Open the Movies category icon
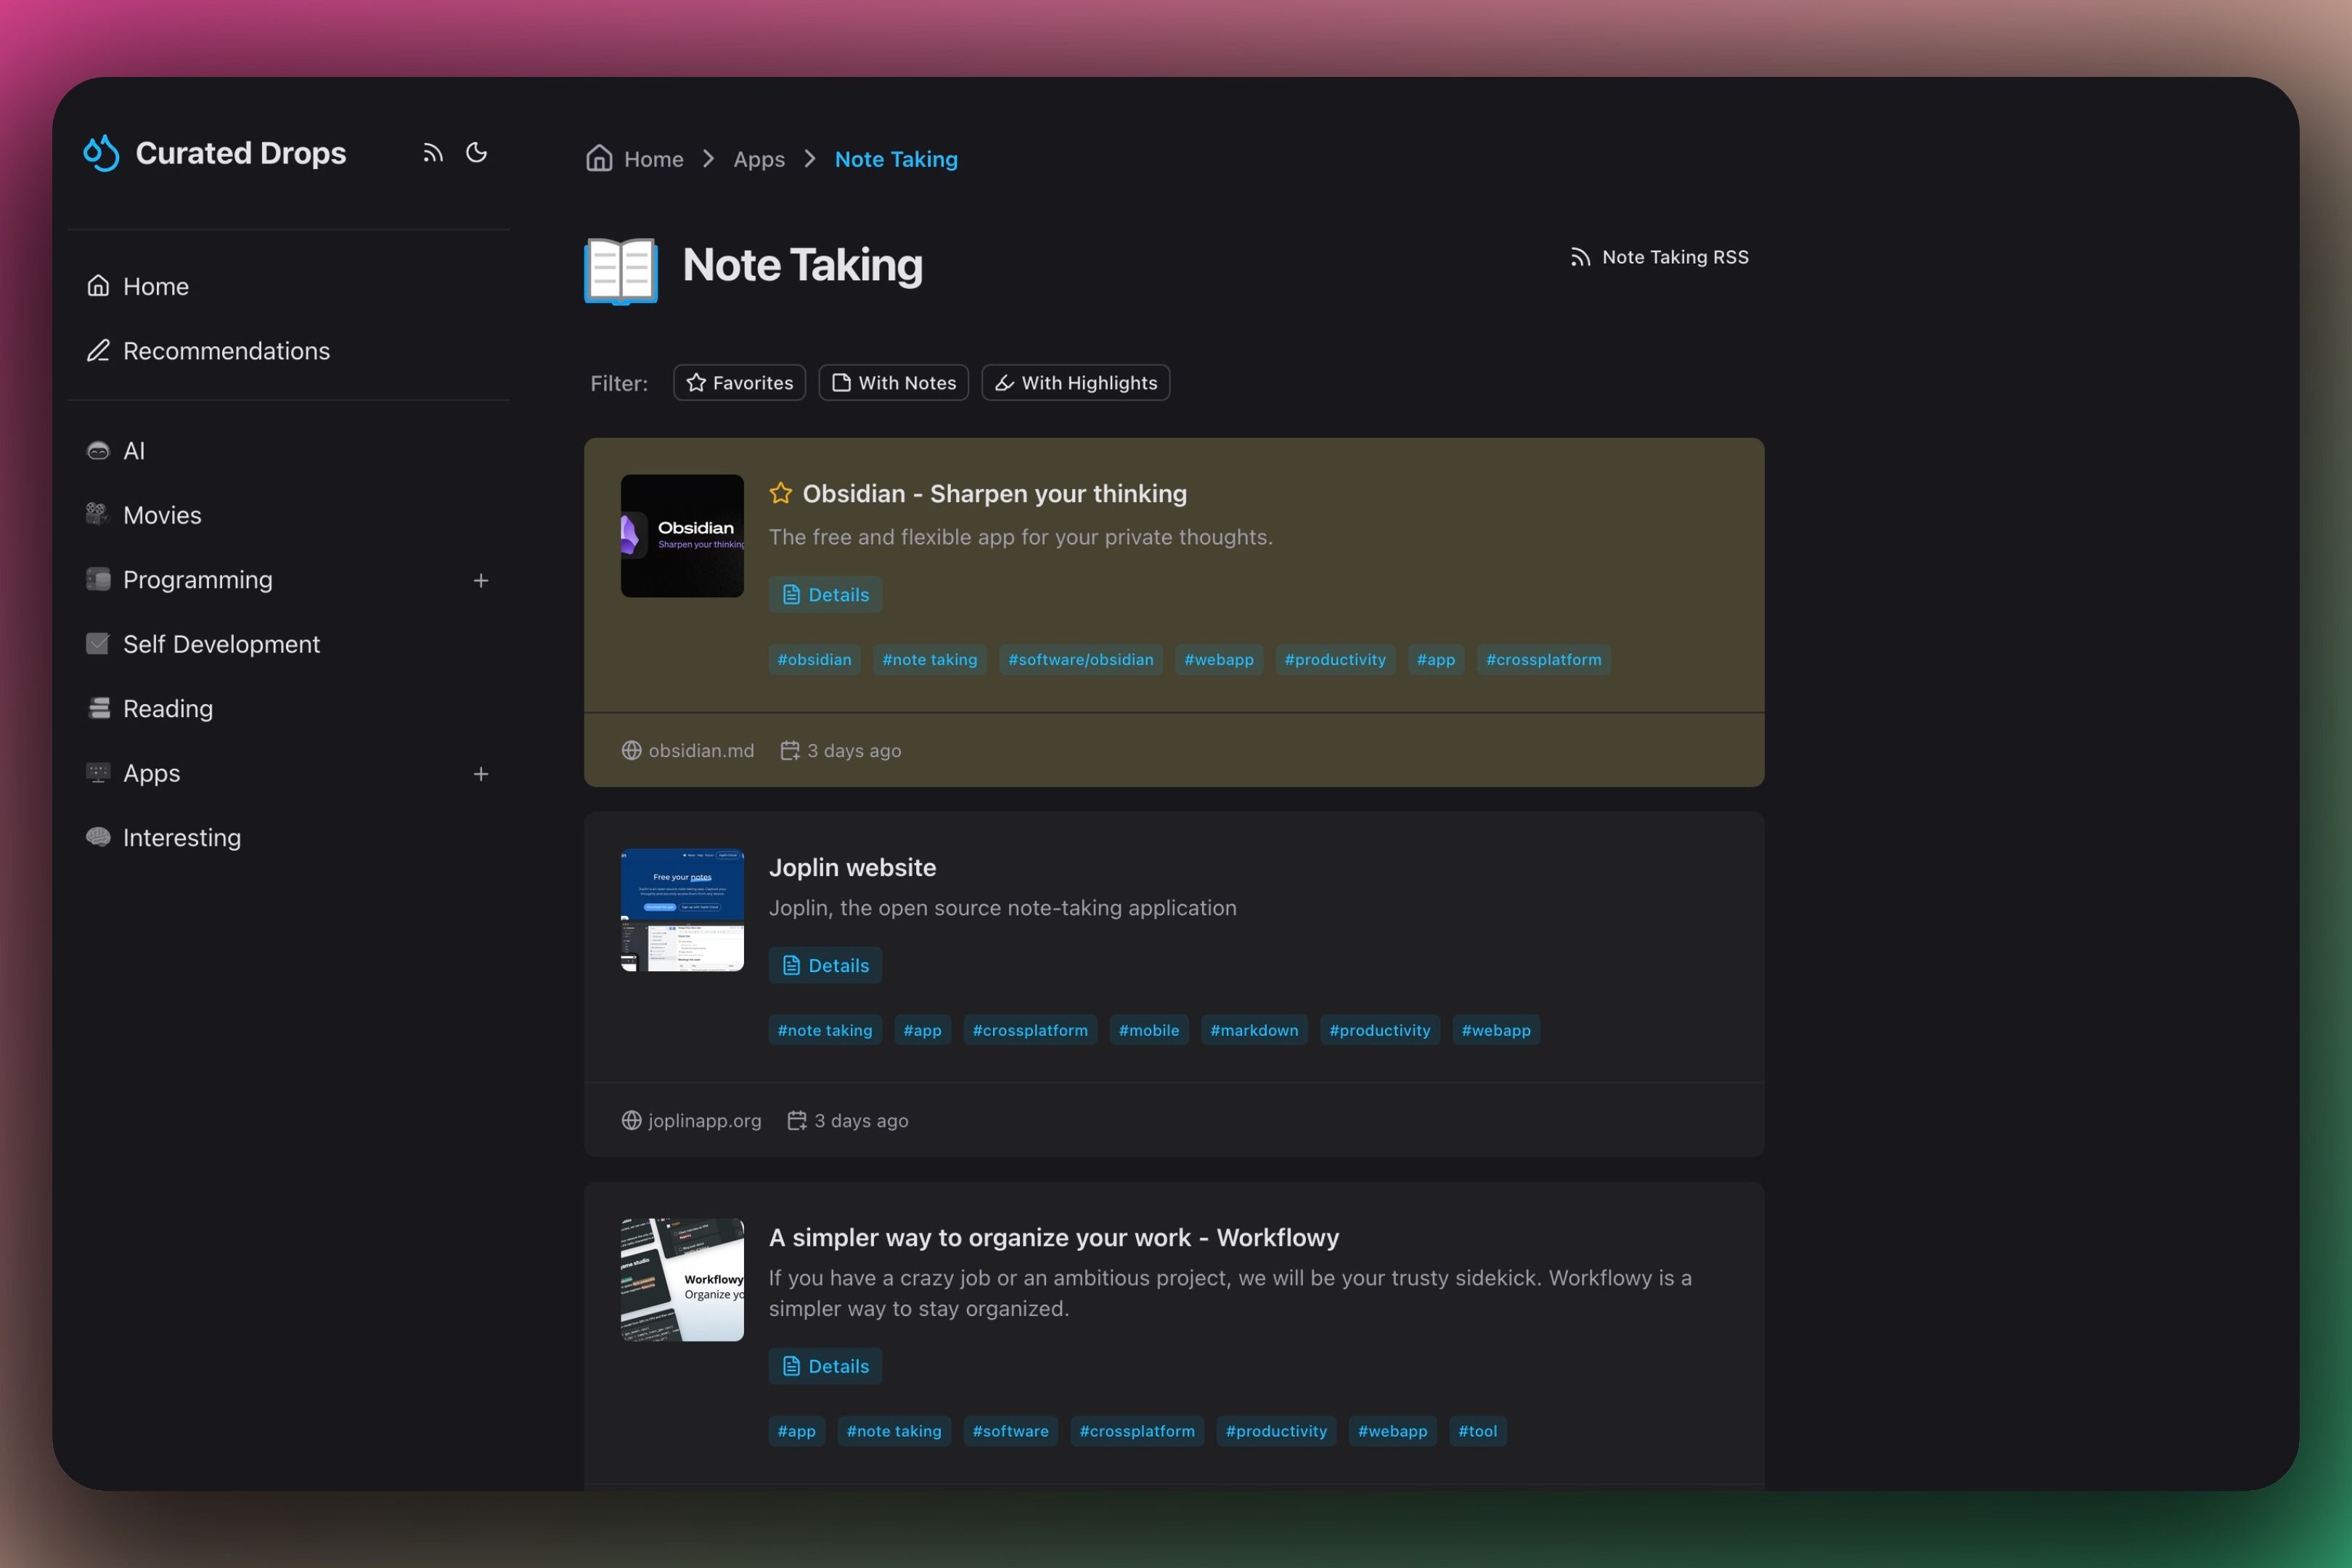 coord(97,514)
